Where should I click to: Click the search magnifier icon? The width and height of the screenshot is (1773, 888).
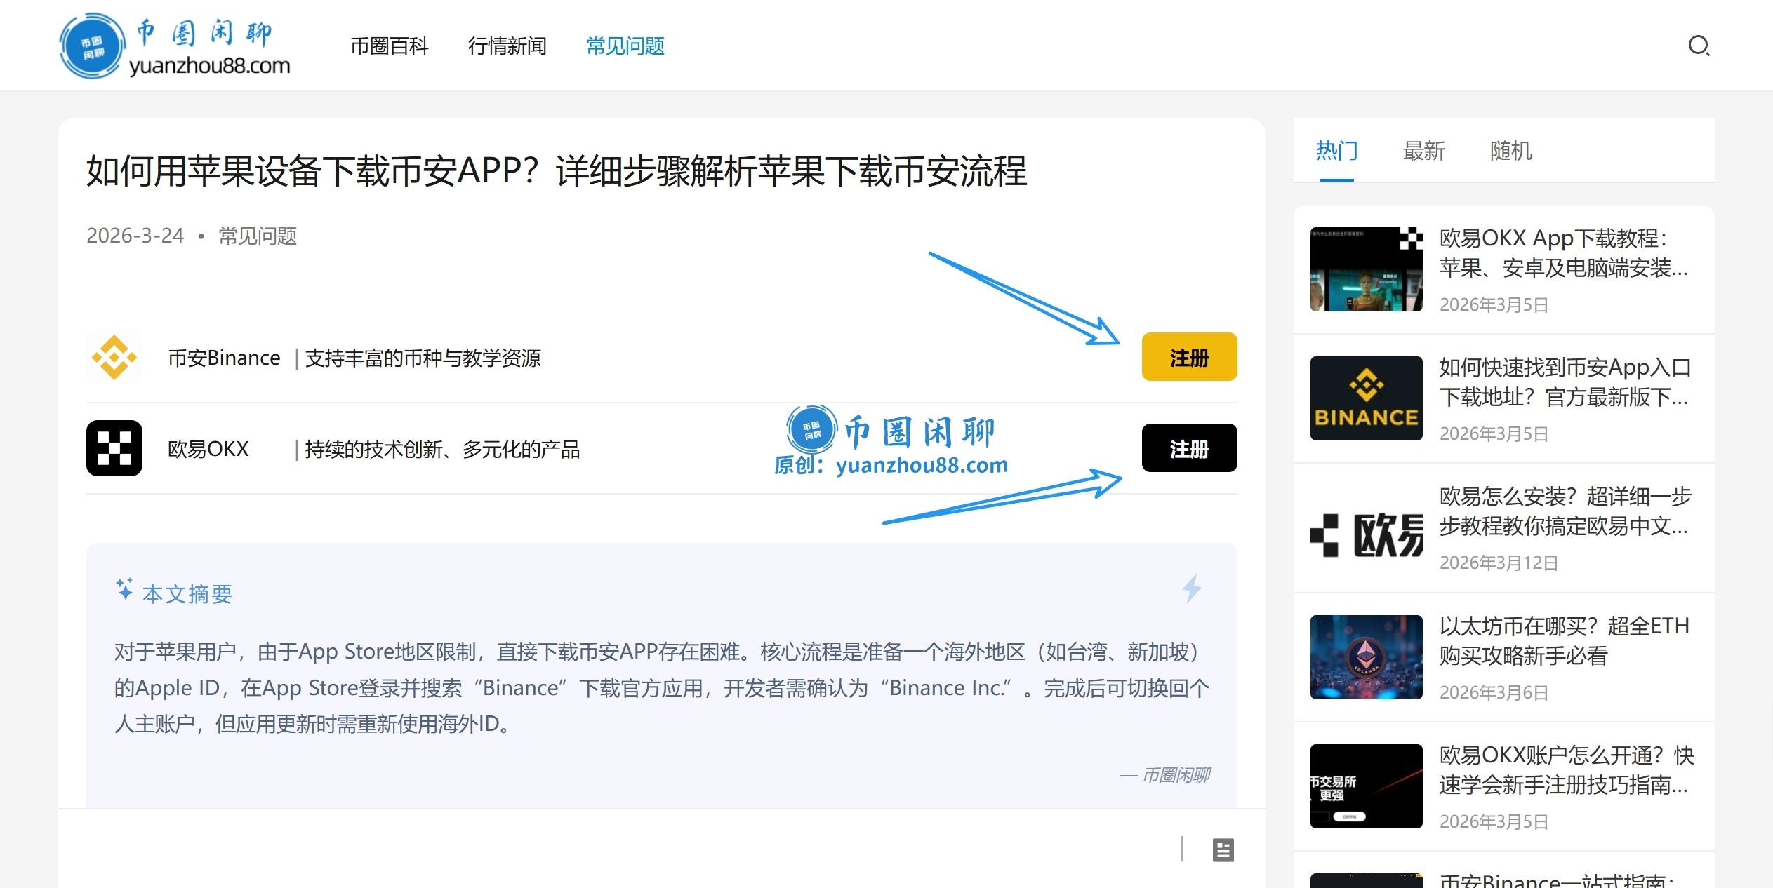pos(1698,46)
